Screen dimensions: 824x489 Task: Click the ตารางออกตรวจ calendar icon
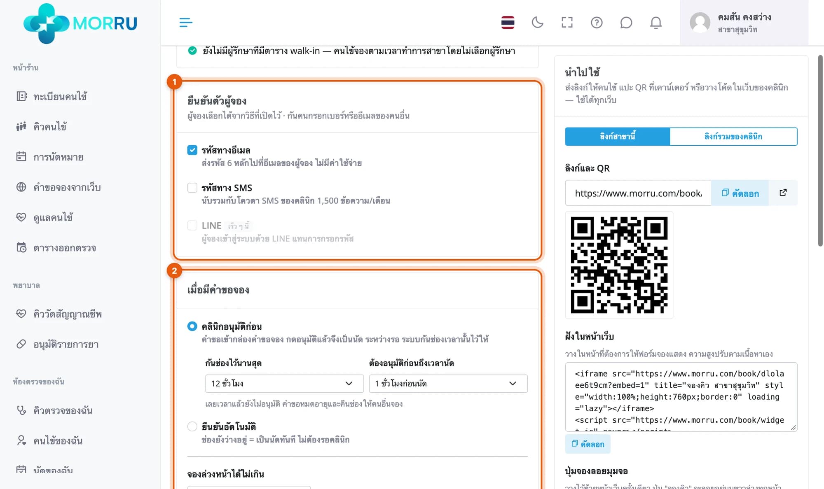click(x=21, y=247)
